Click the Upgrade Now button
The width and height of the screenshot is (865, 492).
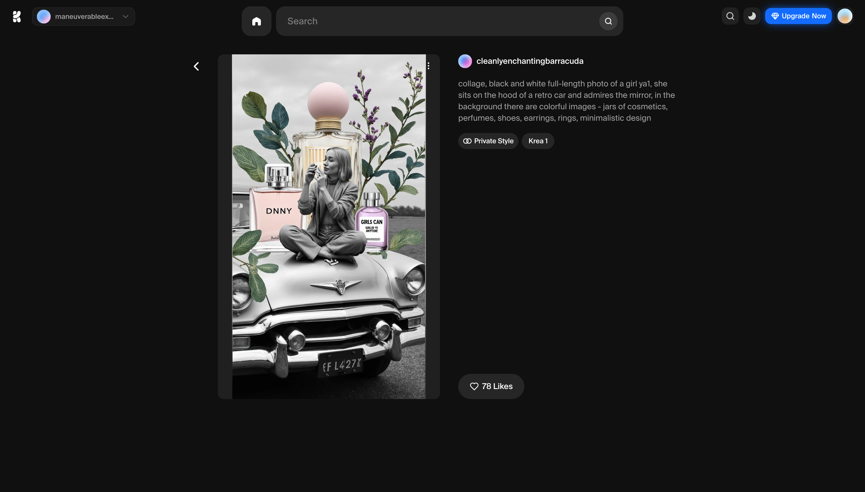point(798,16)
